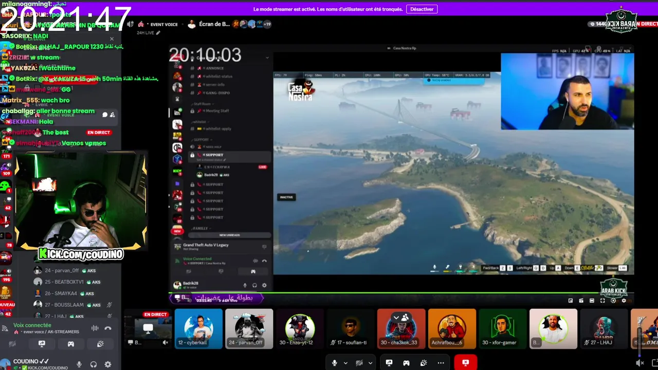Click the EVENT VOICE channel title
This screenshot has height=370, width=658.
[164, 24]
